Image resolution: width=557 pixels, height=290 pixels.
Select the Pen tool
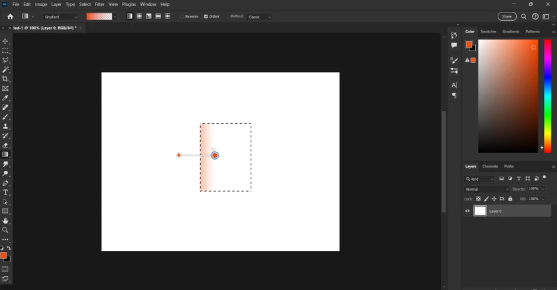click(x=5, y=183)
